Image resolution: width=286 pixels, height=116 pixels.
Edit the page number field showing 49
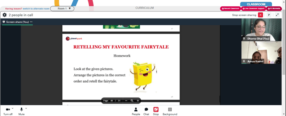point(112,101)
